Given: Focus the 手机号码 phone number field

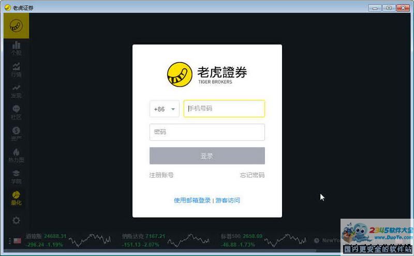Looking at the screenshot, I should coord(224,108).
